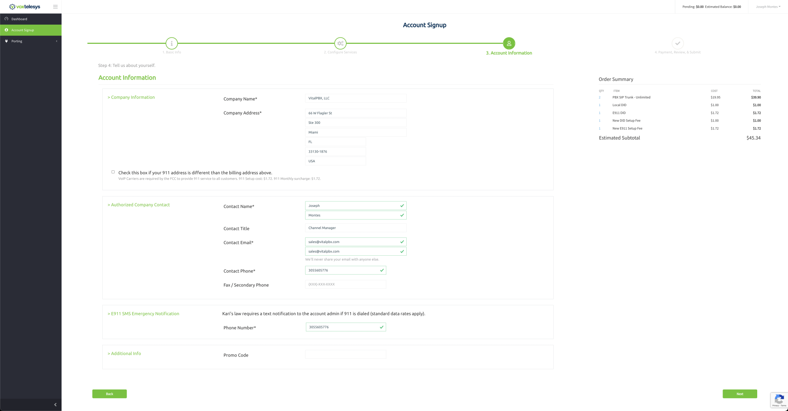This screenshot has width=788, height=411.
Task: Click the Pending and Estimated Balance display
Action: [x=711, y=7]
